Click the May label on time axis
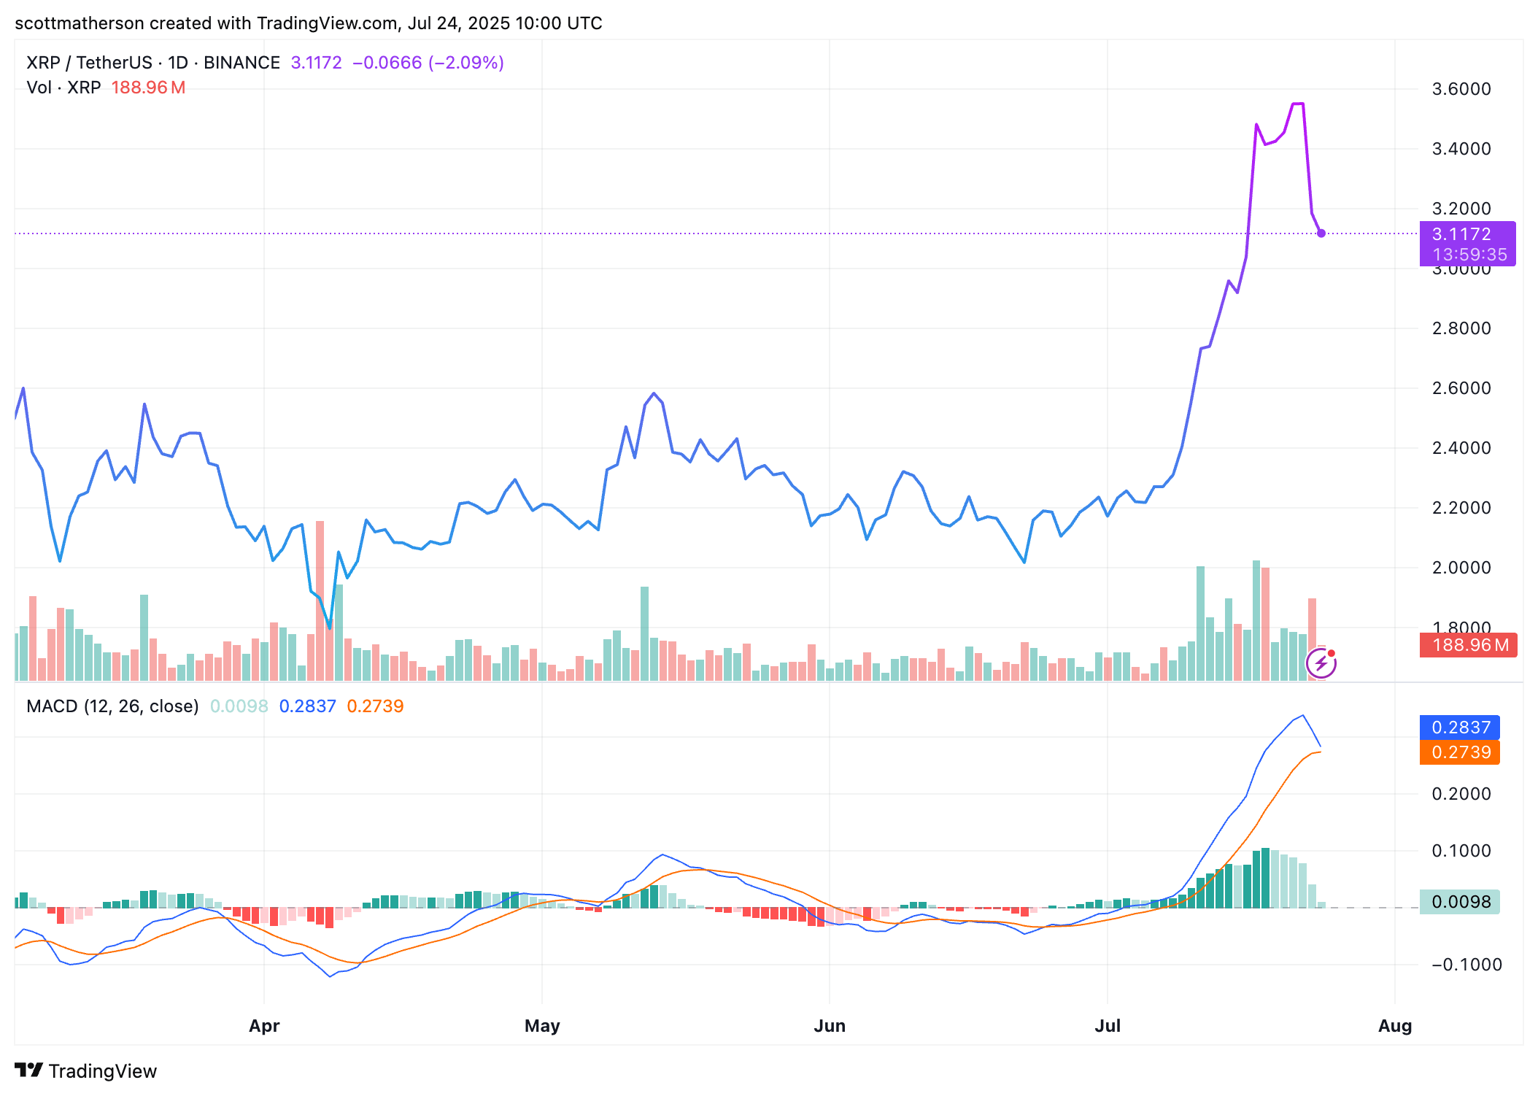The height and width of the screenshot is (1096, 1538). tap(542, 1026)
